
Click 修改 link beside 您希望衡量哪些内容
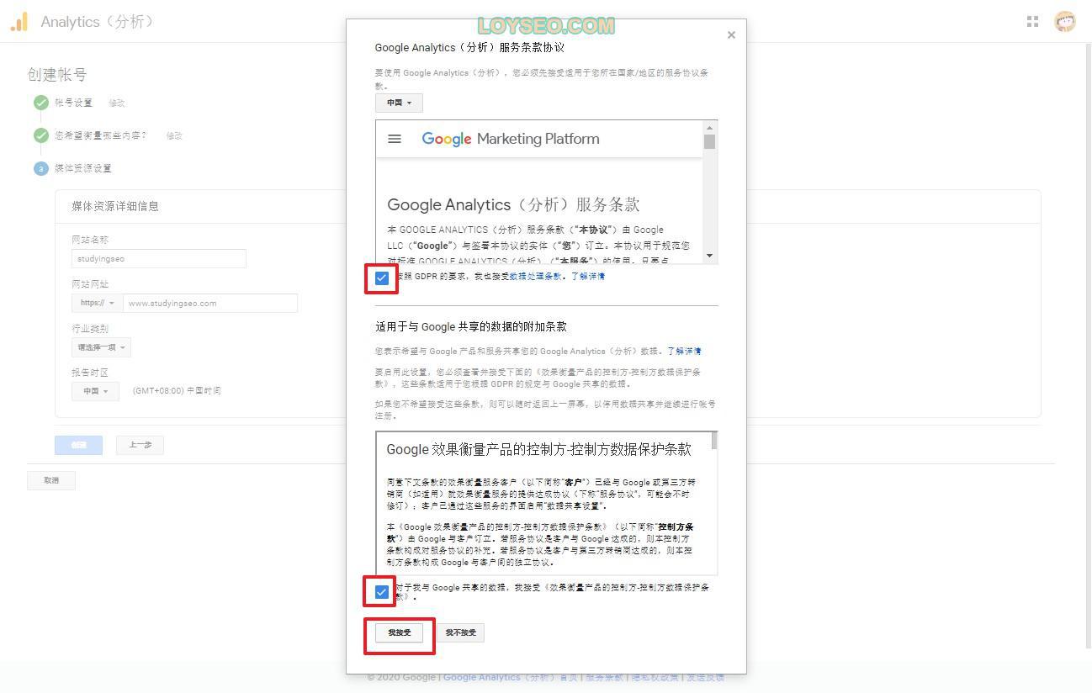coord(174,135)
